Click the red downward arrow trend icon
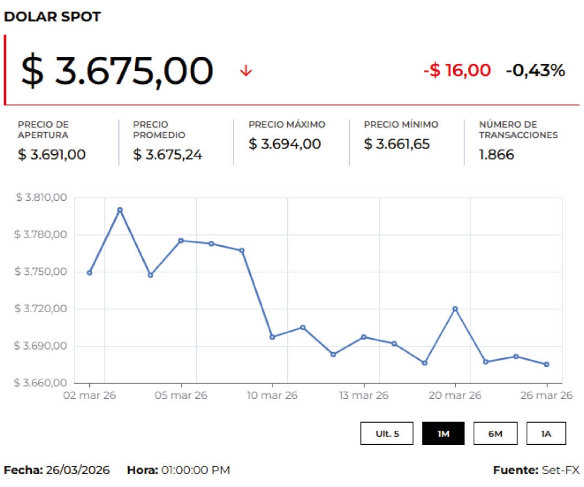 pyautogui.click(x=246, y=71)
